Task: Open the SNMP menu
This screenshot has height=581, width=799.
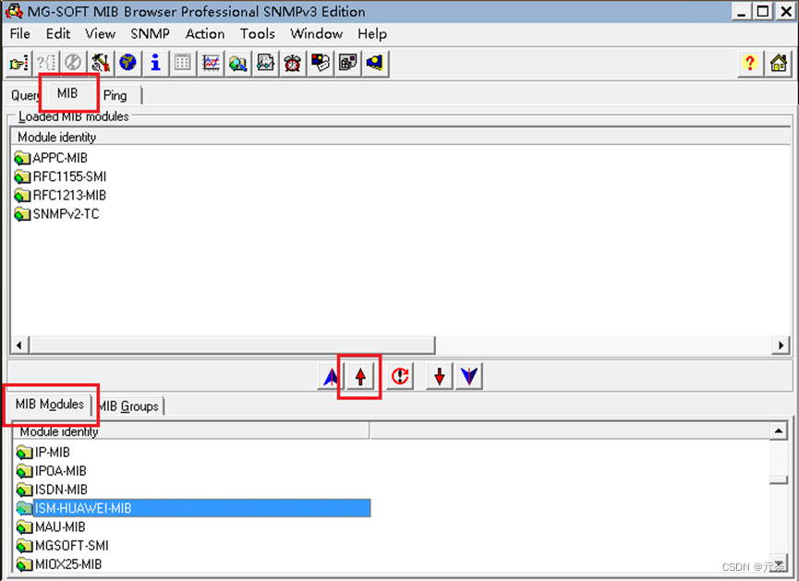Action: [149, 33]
